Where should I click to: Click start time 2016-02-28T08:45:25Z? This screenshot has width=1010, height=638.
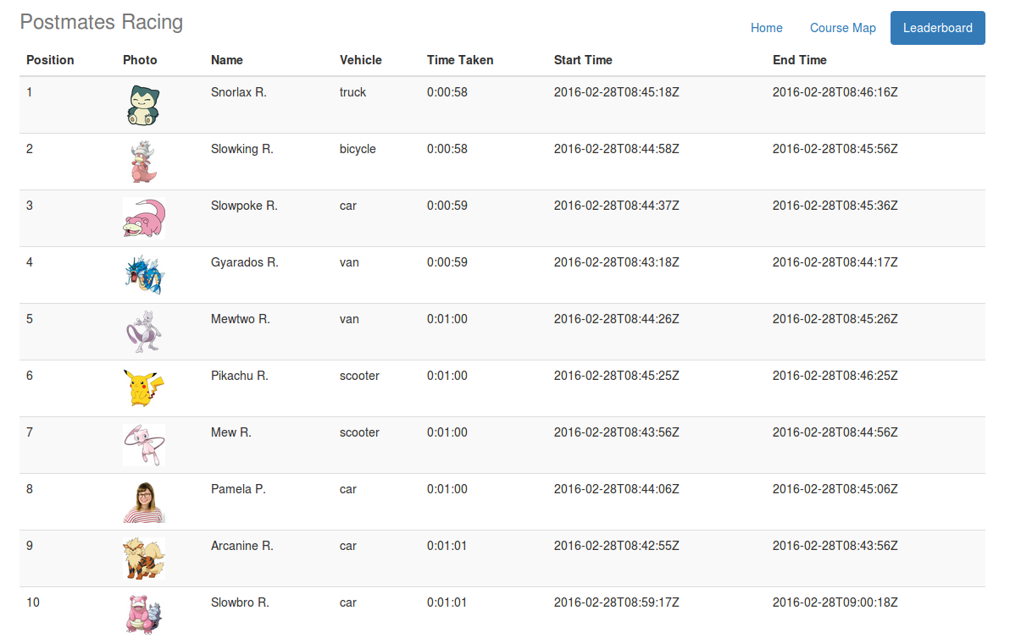(x=617, y=376)
